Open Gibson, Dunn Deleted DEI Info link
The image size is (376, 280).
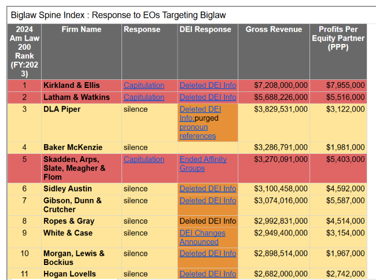click(208, 201)
